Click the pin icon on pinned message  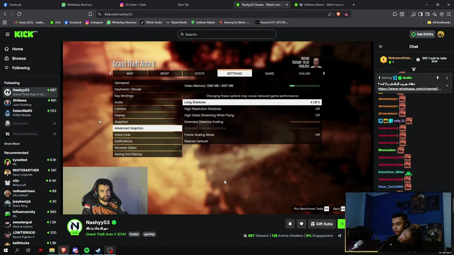[x=438, y=78]
